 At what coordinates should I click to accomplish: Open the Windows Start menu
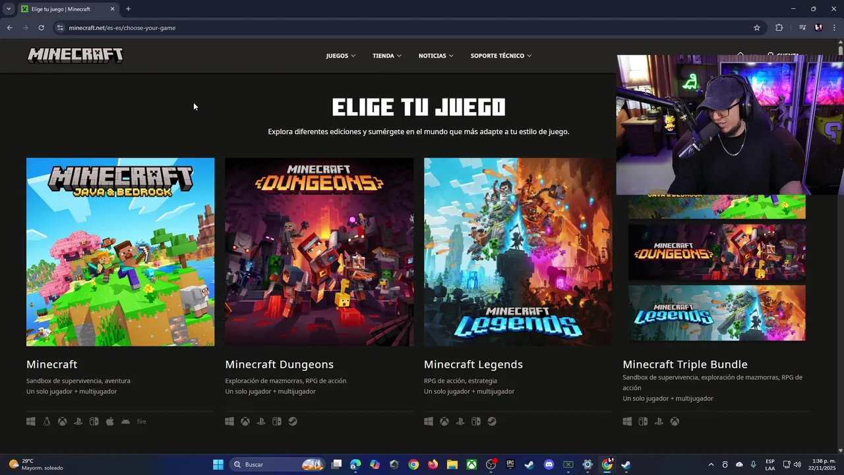pyautogui.click(x=218, y=464)
